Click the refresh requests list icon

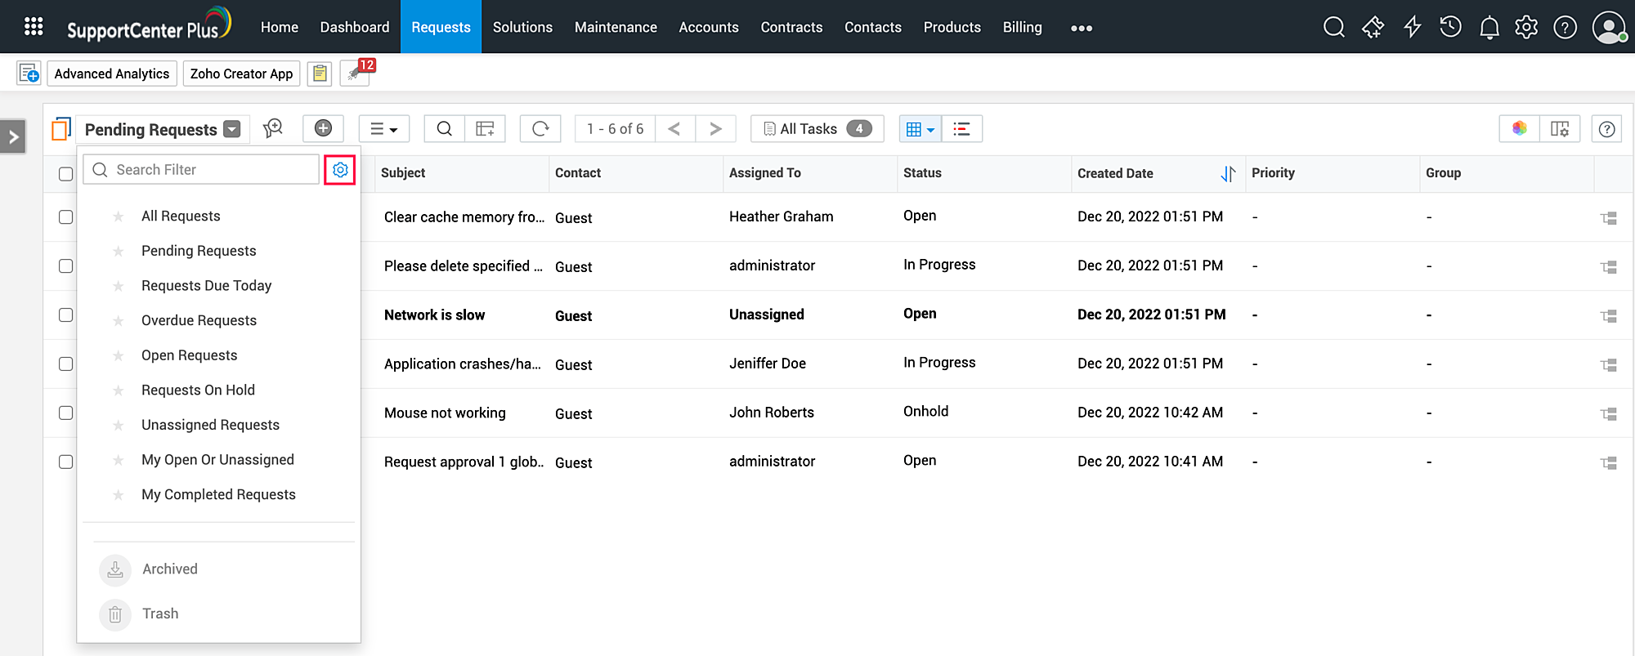point(540,129)
